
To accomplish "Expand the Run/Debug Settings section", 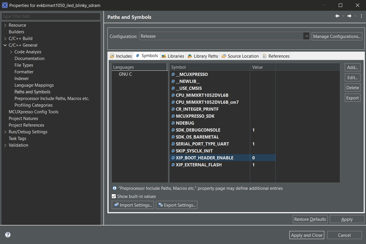I will tap(5, 132).
